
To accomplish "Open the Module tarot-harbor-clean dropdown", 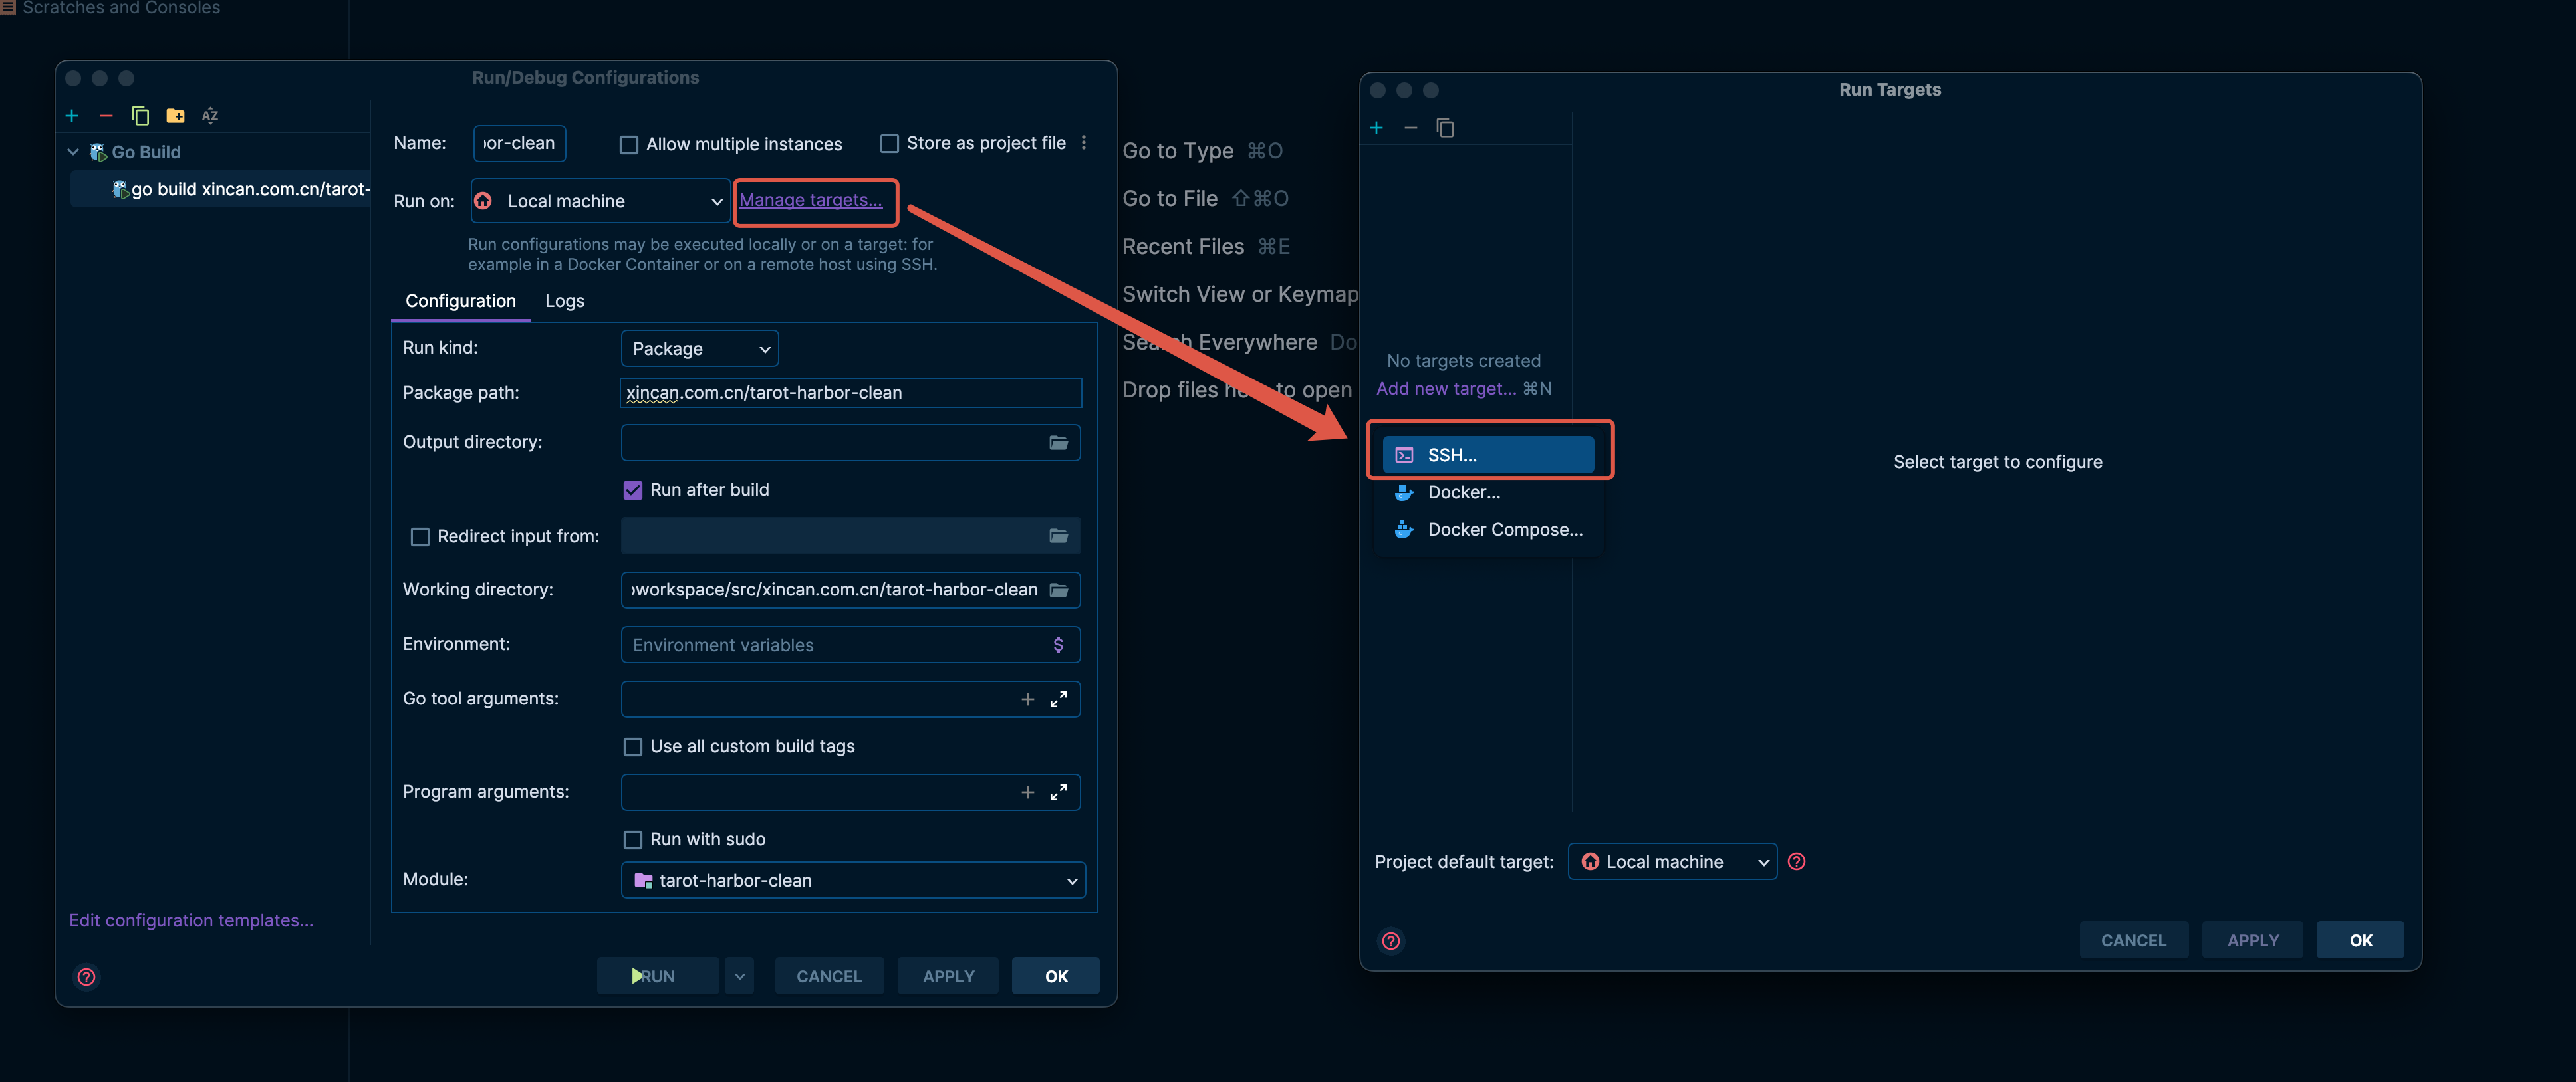I will coord(852,880).
